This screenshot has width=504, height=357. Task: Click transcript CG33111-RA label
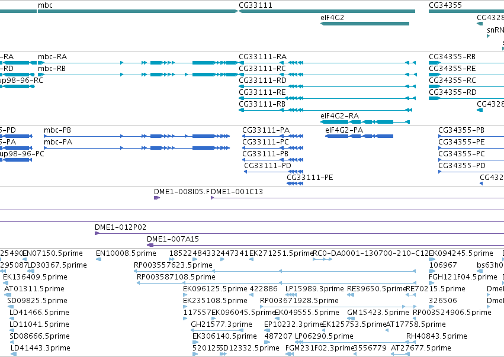click(262, 57)
